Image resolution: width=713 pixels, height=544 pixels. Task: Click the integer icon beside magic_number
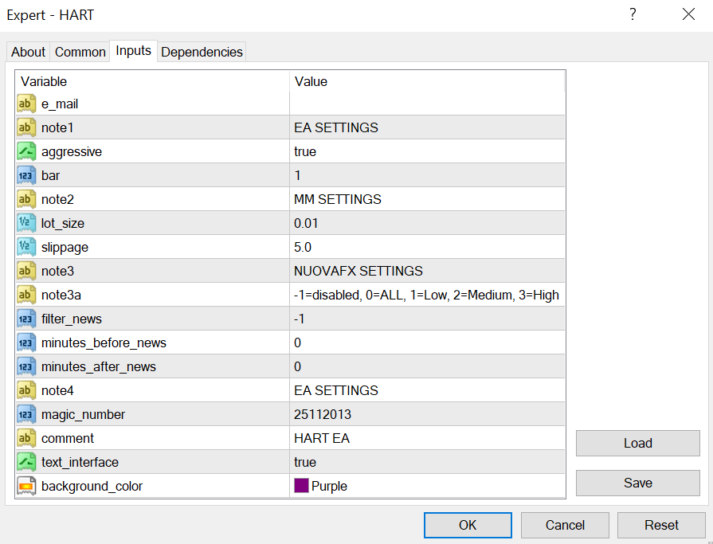pyautogui.click(x=26, y=414)
